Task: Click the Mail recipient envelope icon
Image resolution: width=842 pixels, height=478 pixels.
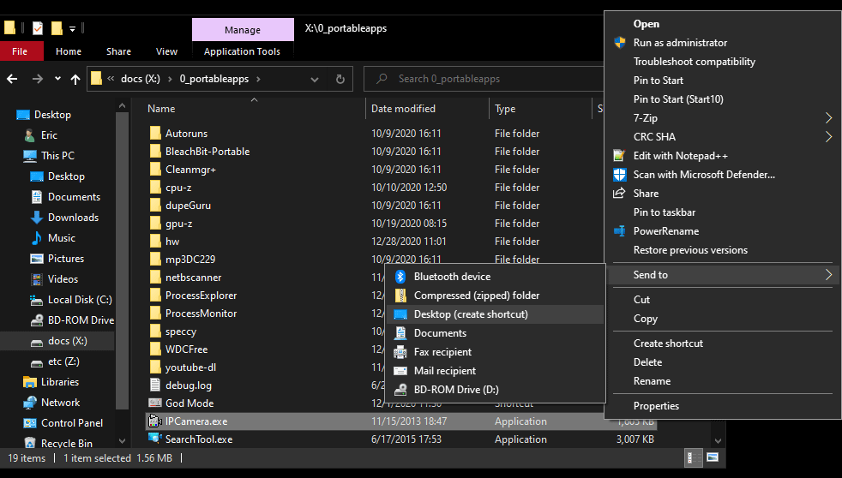Action: (x=400, y=371)
